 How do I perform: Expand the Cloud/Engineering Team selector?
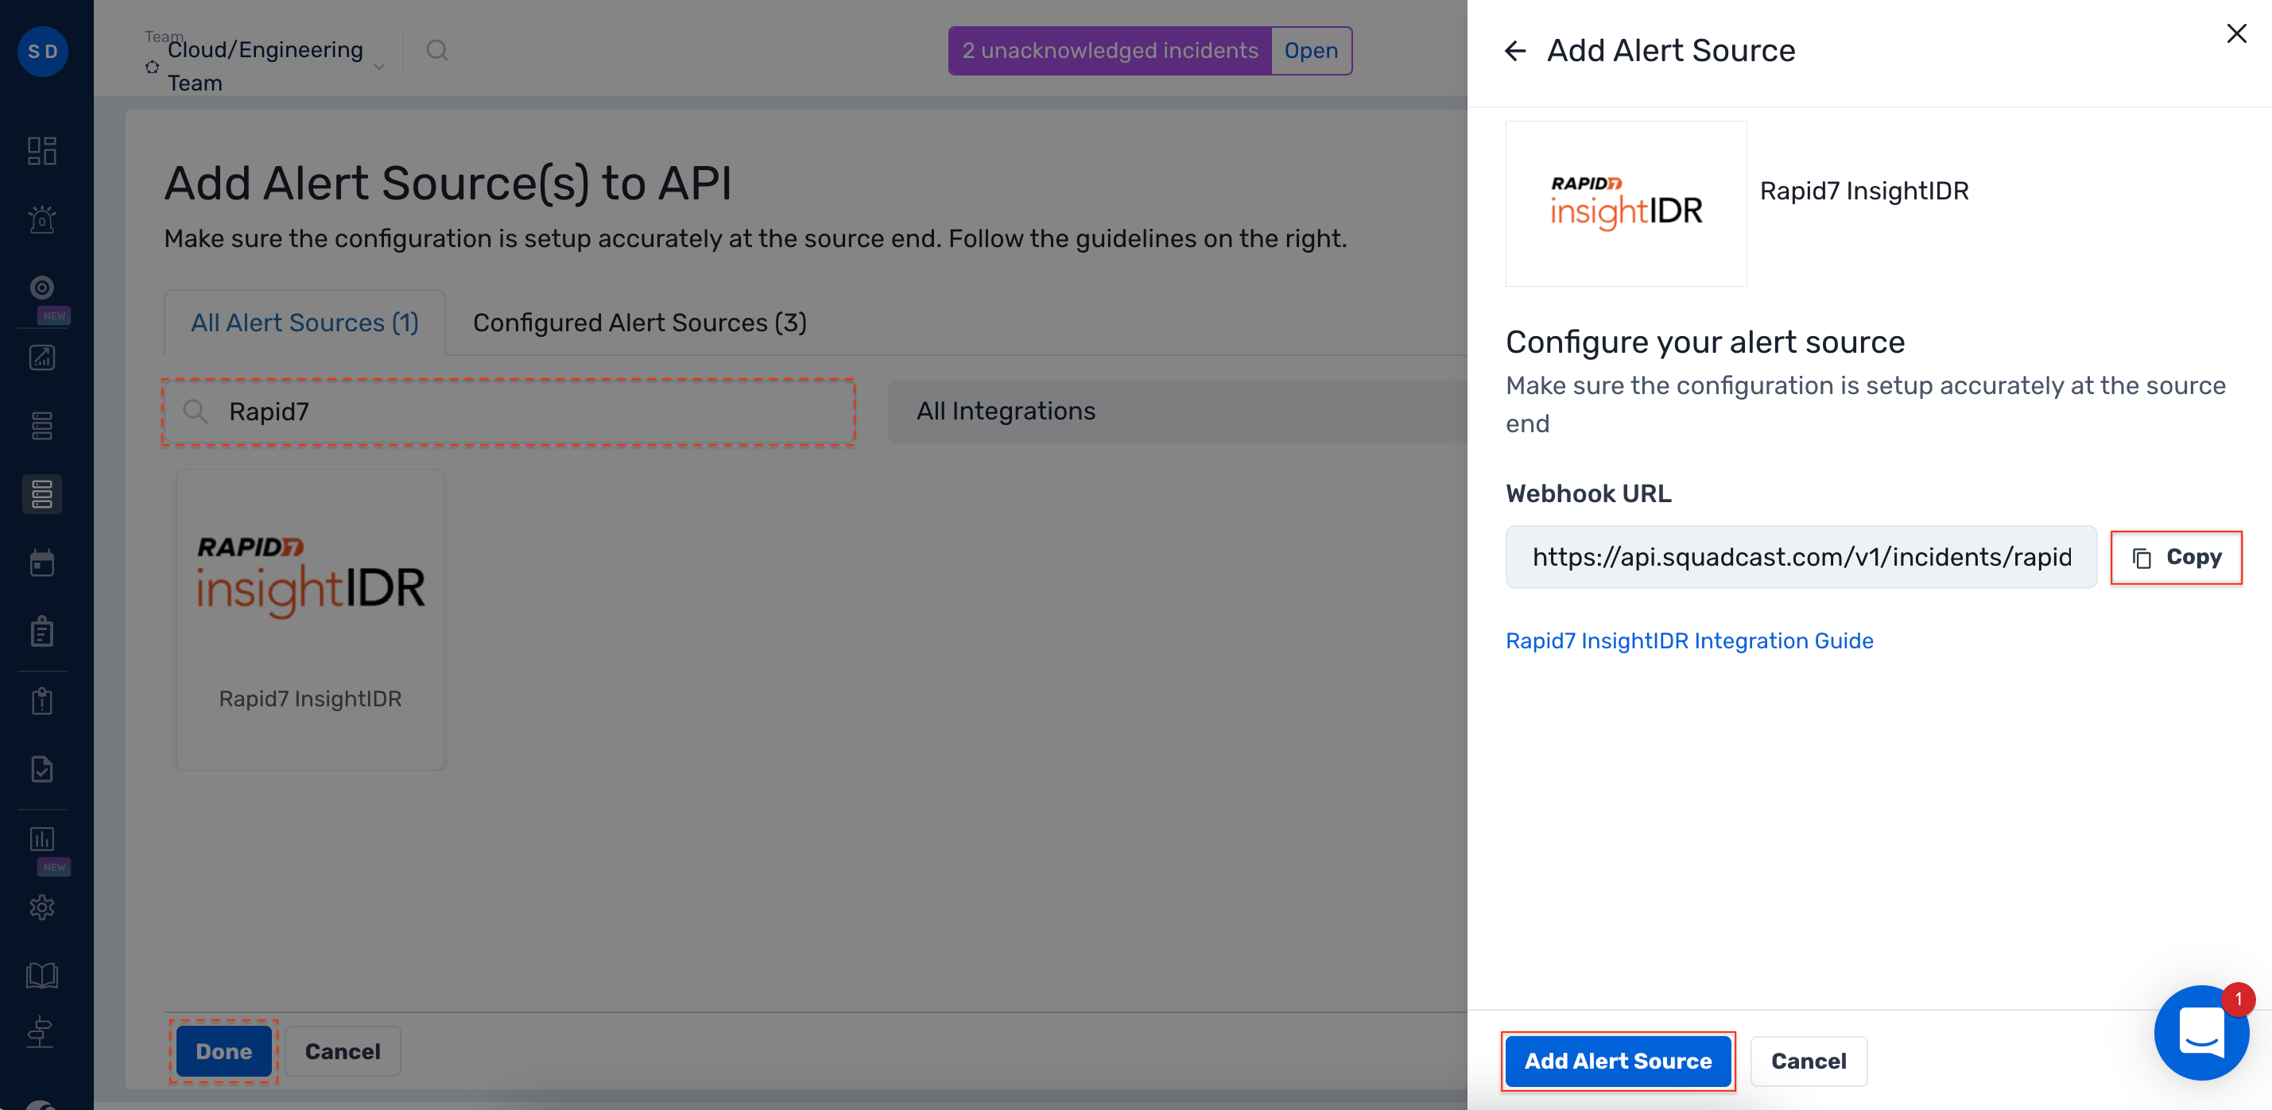pos(379,66)
